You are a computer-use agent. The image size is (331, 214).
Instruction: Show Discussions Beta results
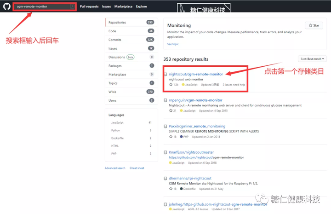click(x=131, y=57)
